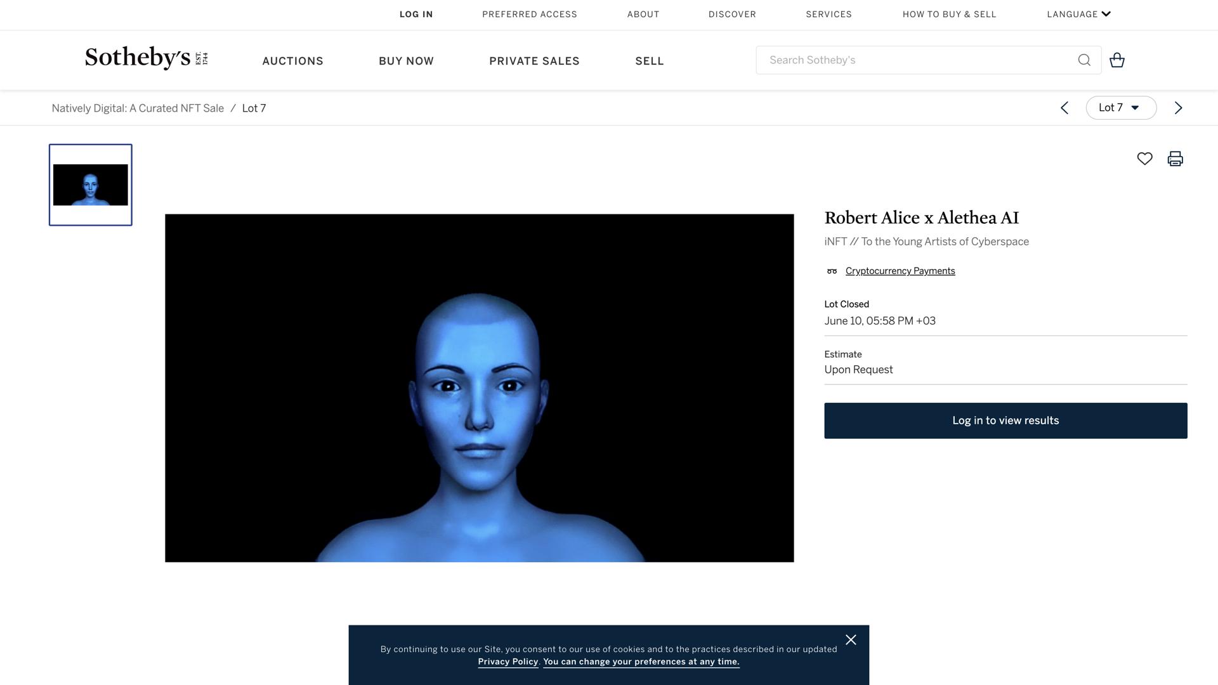This screenshot has height=685, width=1218.
Task: Click Natively Digital sale breadcrumb
Action: click(x=138, y=108)
